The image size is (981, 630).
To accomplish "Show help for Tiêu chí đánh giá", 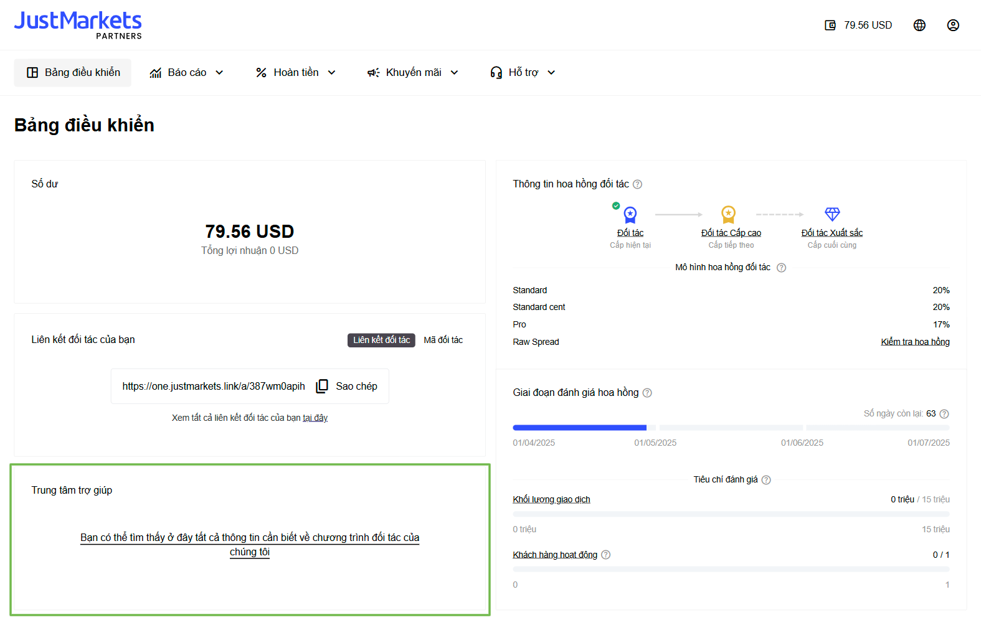I will coord(766,480).
